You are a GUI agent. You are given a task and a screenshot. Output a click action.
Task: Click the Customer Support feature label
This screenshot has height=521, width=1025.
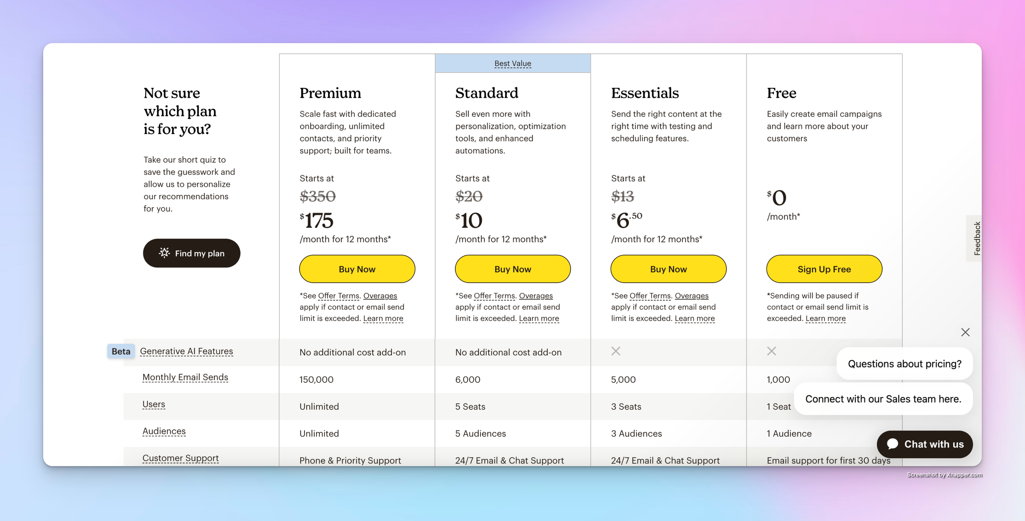180,458
